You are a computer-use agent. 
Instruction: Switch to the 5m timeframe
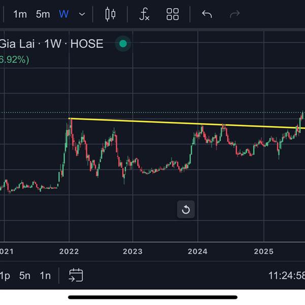[43, 14]
